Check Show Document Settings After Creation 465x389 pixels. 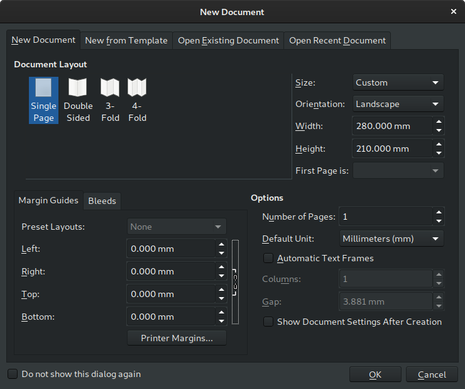(x=268, y=322)
